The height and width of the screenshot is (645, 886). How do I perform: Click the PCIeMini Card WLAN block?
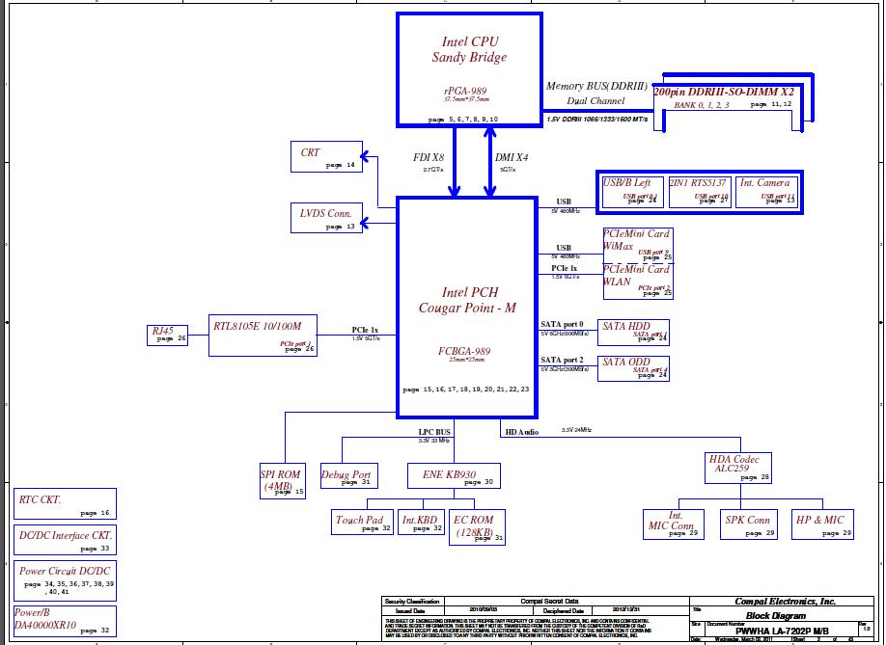[x=637, y=277]
